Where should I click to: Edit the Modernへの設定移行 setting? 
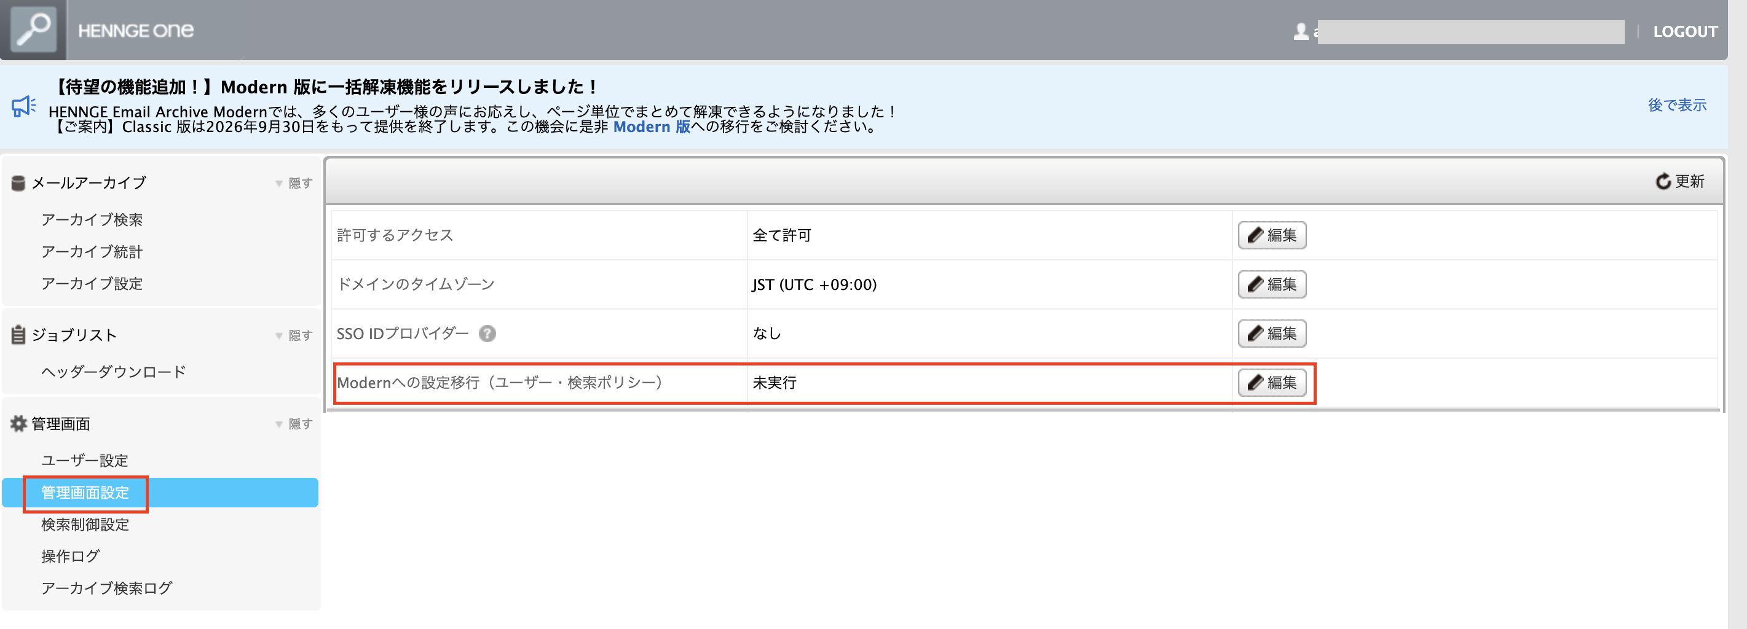(1272, 382)
